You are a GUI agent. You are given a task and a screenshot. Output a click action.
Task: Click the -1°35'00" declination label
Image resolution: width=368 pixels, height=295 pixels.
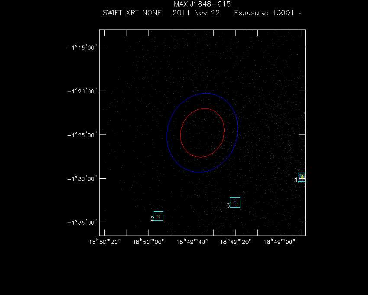pos(82,223)
